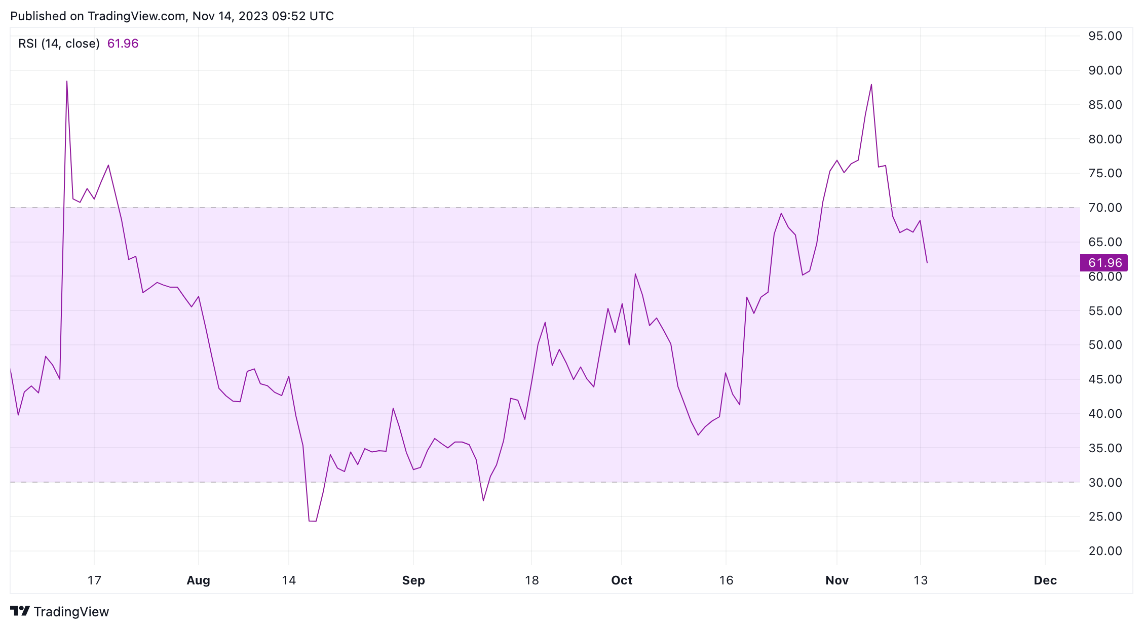Click the 95.00 label on value axis
Image resolution: width=1143 pixels, height=629 pixels.
coord(1105,36)
